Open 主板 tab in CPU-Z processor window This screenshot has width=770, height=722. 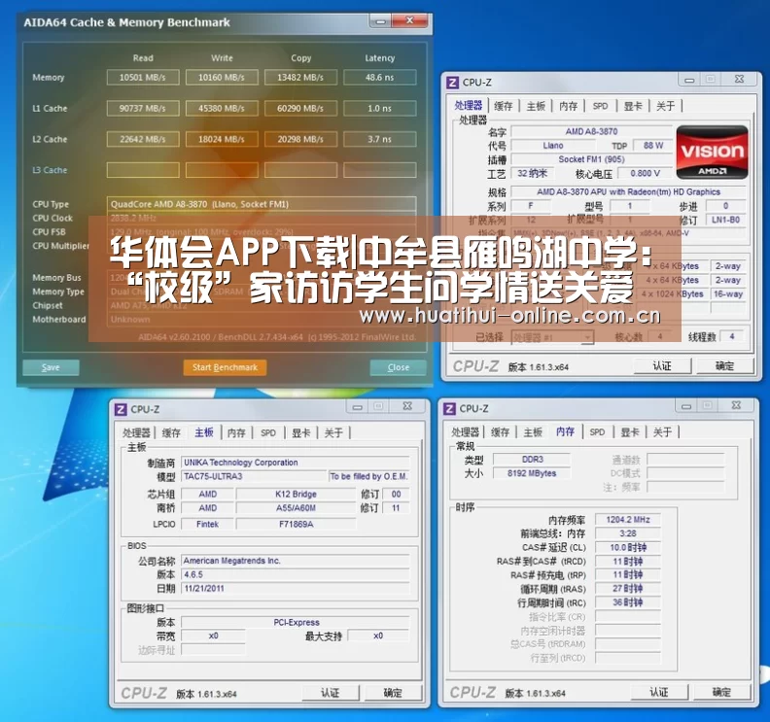click(536, 106)
